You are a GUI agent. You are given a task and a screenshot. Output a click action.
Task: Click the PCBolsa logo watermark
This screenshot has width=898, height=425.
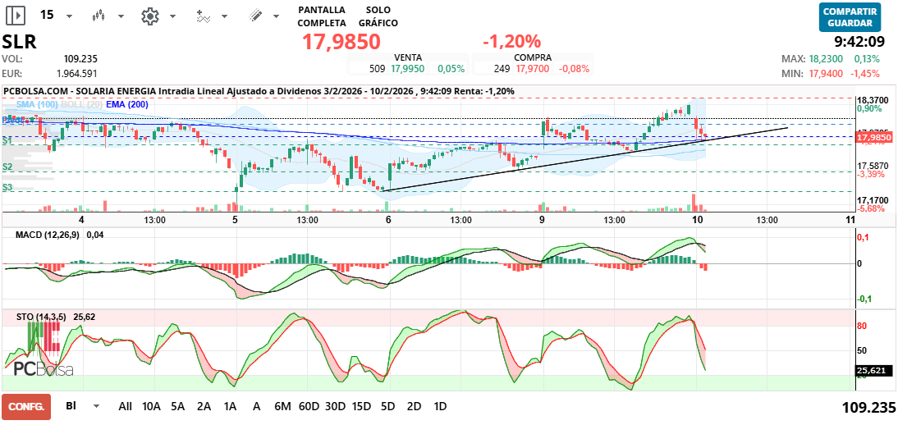43,369
